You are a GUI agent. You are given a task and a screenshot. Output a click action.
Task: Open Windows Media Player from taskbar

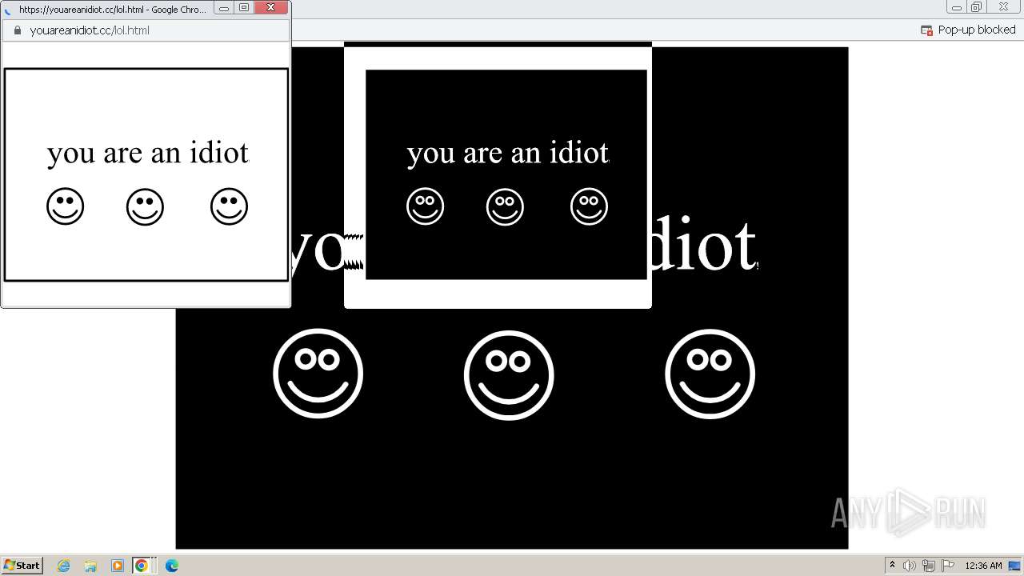[x=117, y=566]
